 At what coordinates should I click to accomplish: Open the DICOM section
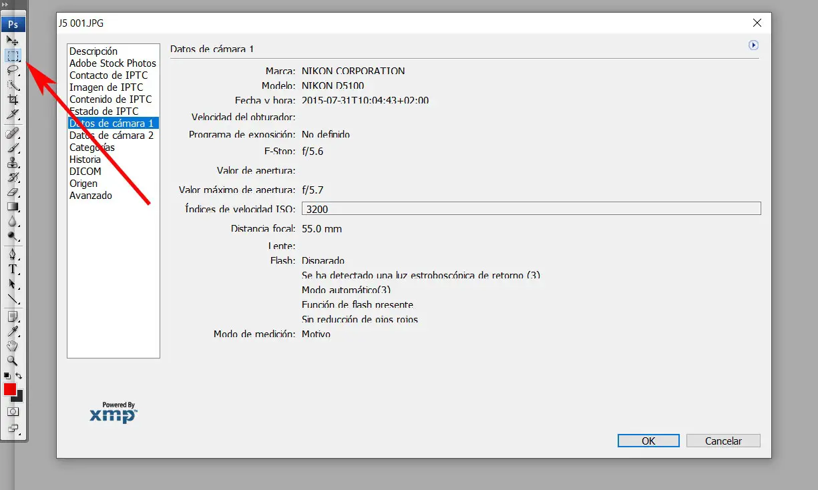click(85, 172)
